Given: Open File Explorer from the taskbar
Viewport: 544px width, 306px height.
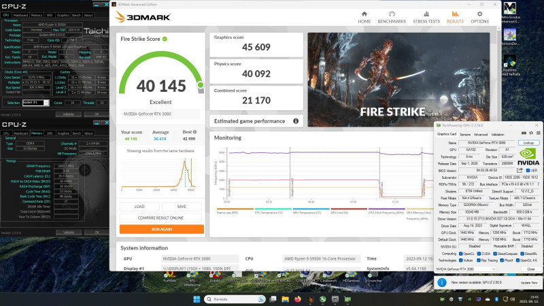Looking at the screenshot, I should 285,299.
